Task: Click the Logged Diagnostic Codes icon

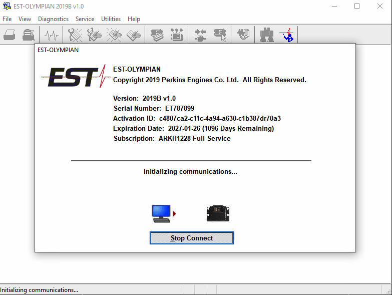Action: 95,35
